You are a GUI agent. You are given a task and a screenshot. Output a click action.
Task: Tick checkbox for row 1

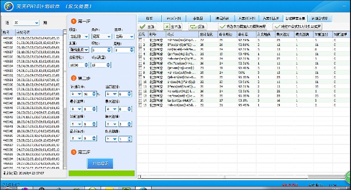click(x=140, y=40)
